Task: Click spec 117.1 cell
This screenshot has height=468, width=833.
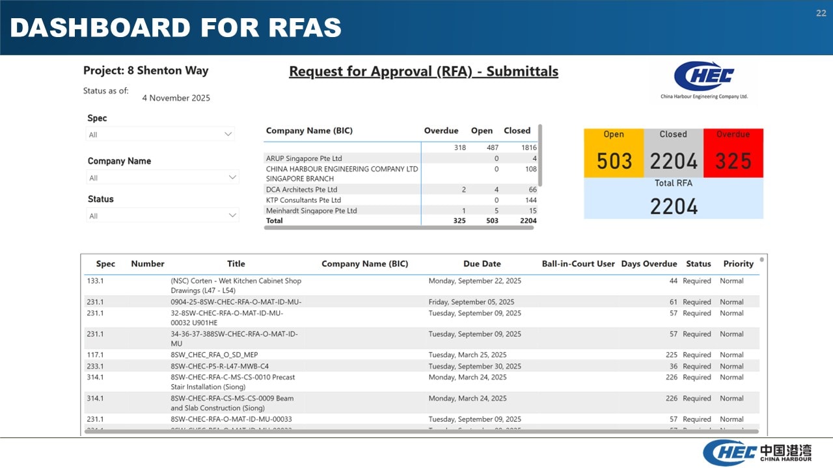Action: [95, 355]
